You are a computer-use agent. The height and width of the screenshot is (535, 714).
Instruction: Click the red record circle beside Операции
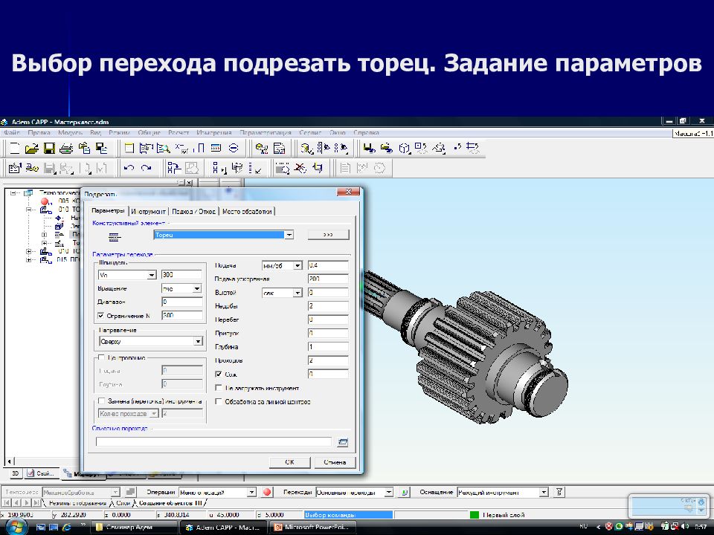pyautogui.click(x=267, y=492)
